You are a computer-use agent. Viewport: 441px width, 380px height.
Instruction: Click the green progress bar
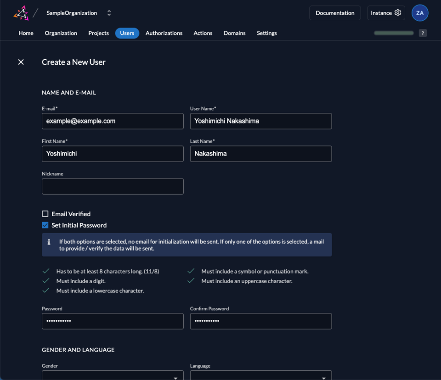tap(393, 33)
